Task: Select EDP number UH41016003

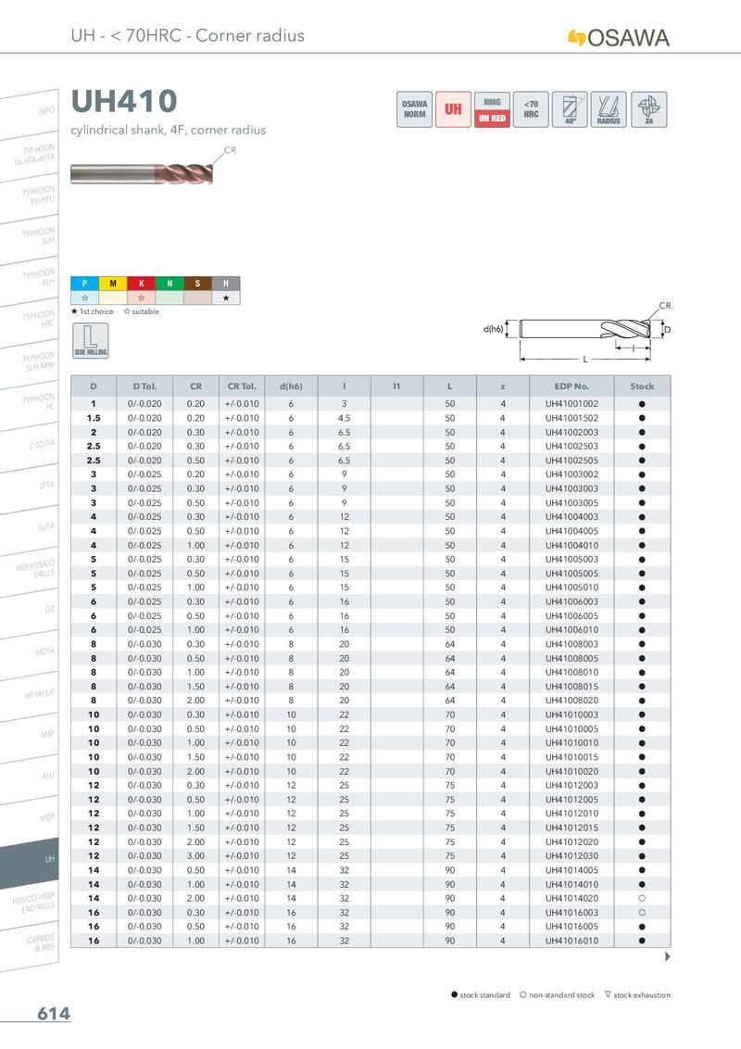Action: [571, 913]
